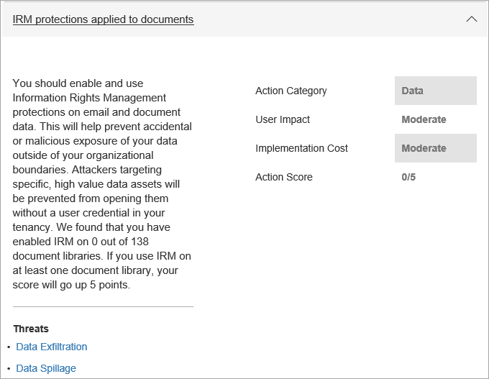Viewport: 489px width, 379px height.
Task: Open the Data Spillage threat link
Action: click(x=46, y=368)
